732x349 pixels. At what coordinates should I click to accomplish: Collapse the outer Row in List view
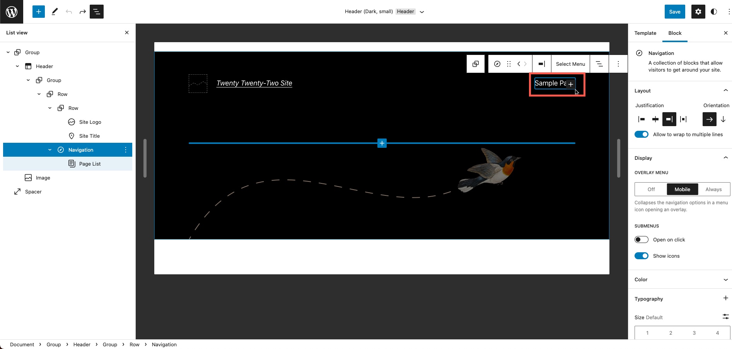click(39, 94)
